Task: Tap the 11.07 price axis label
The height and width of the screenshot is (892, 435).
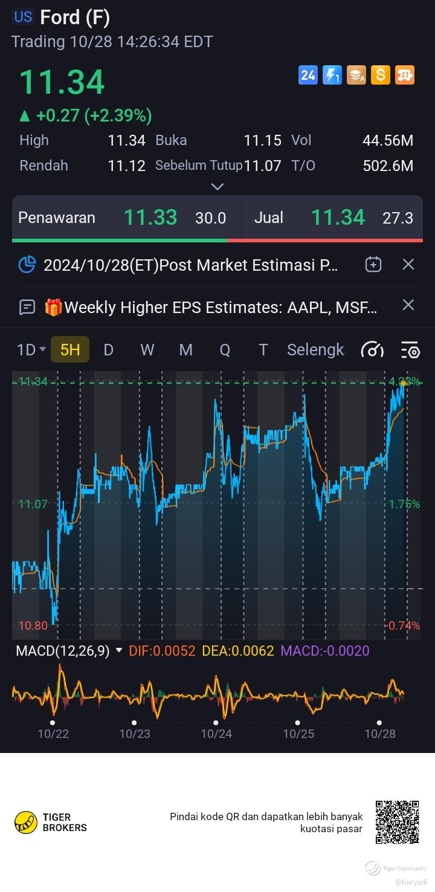Action: (x=33, y=503)
